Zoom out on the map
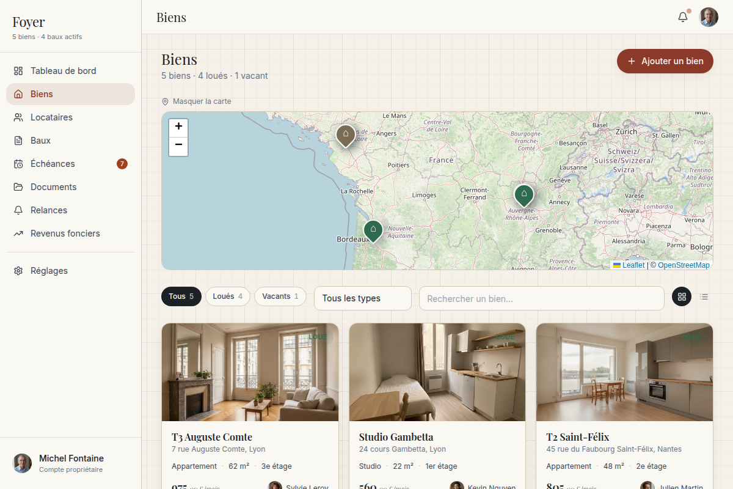The width and height of the screenshot is (733, 489). tap(178, 145)
